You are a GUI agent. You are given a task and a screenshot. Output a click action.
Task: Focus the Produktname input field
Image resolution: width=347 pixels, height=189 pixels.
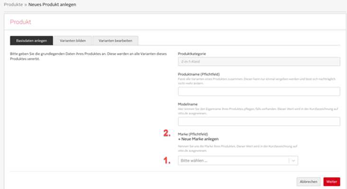coord(259,92)
